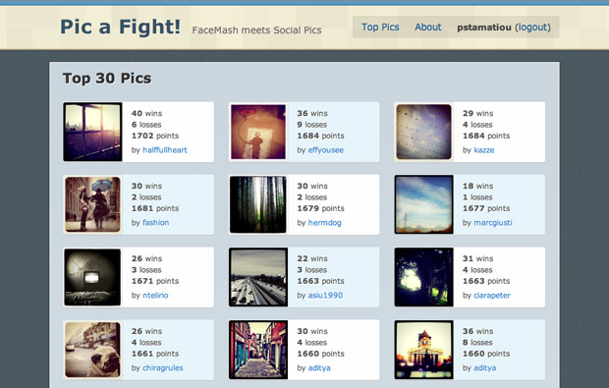Open aditya's colorful alley photo
Screen dimensions: 609x388
click(x=258, y=350)
